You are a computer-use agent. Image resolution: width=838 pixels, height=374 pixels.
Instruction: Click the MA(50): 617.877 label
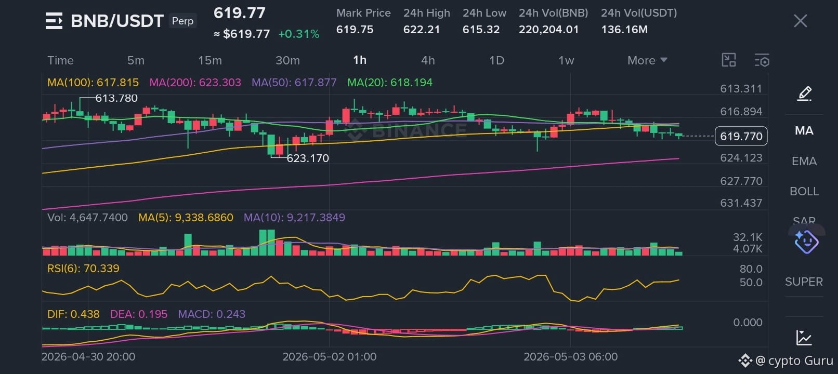coord(294,82)
